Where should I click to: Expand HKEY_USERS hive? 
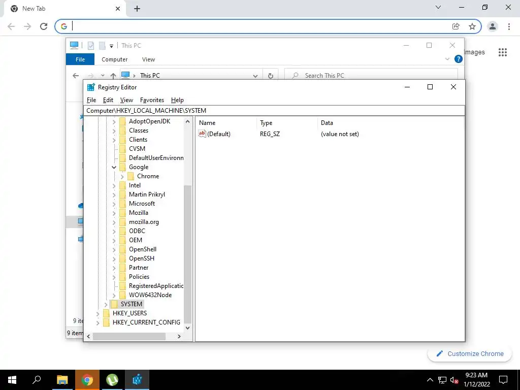pos(97,313)
